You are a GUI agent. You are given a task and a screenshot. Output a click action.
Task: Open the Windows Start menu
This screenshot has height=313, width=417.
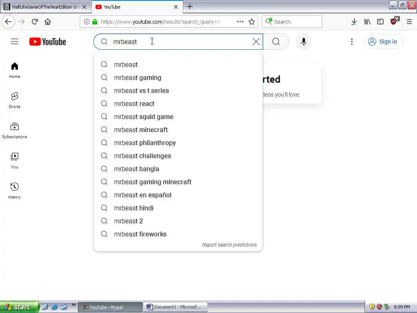pyautogui.click(x=20, y=307)
